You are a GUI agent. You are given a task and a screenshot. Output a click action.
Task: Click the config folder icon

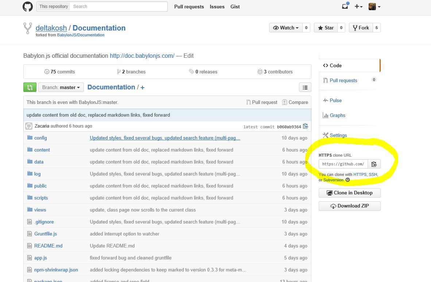pyautogui.click(x=30, y=138)
